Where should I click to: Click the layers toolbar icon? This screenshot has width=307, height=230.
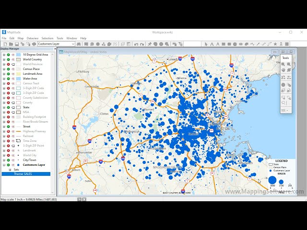point(123,44)
